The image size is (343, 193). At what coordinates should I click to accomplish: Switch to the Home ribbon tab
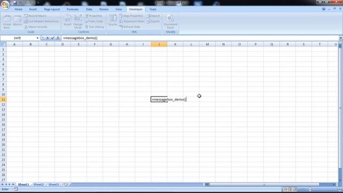(x=18, y=9)
